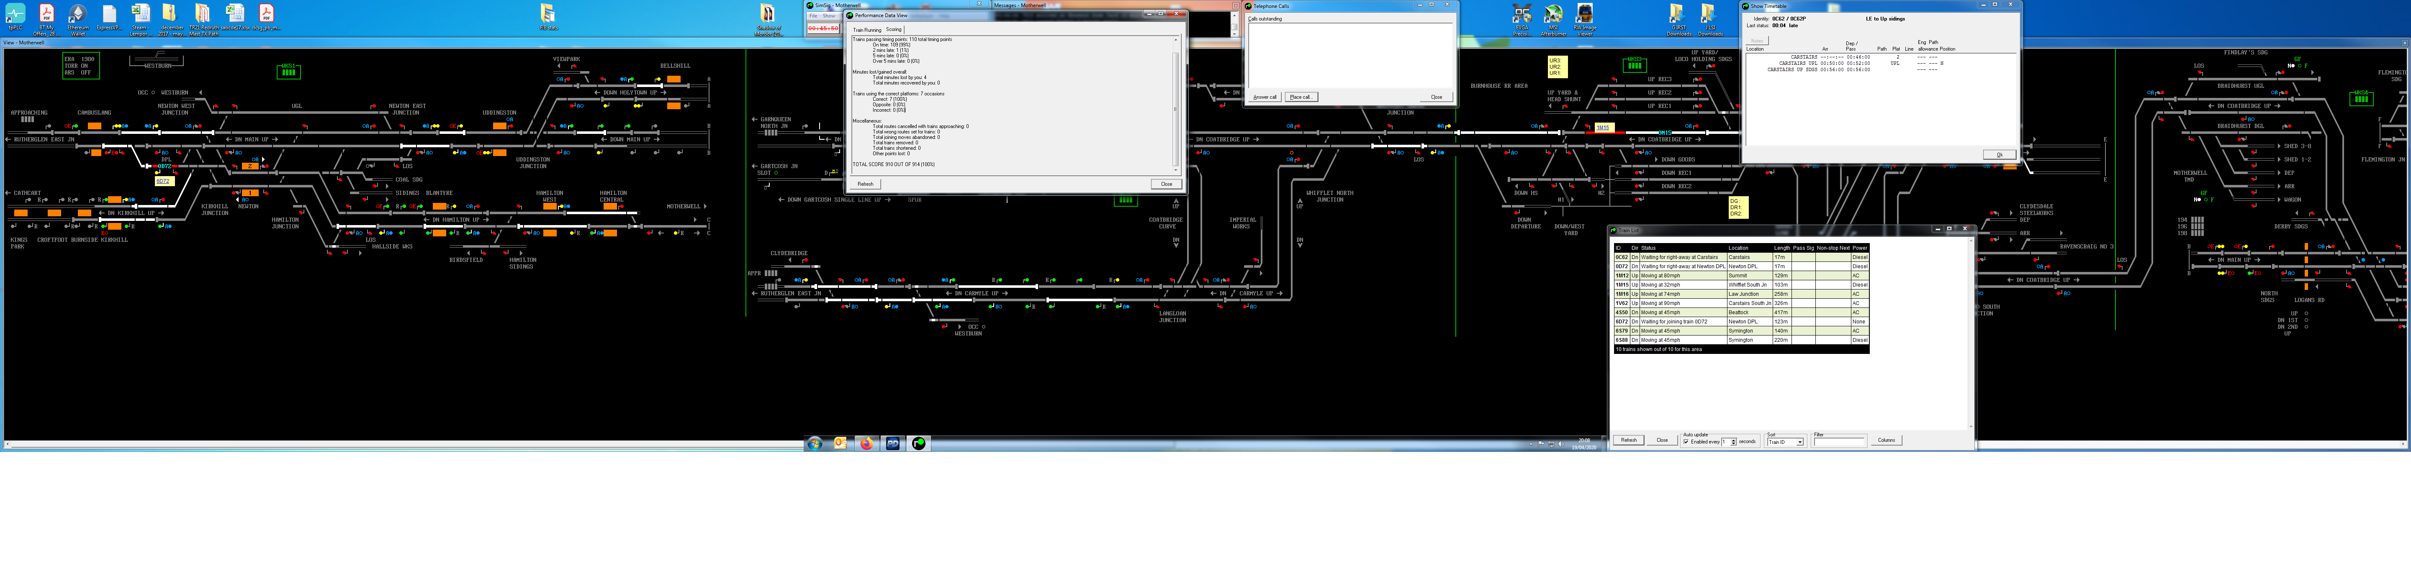Open the TR21 Redruth Mast TX Path folder

click(203, 17)
